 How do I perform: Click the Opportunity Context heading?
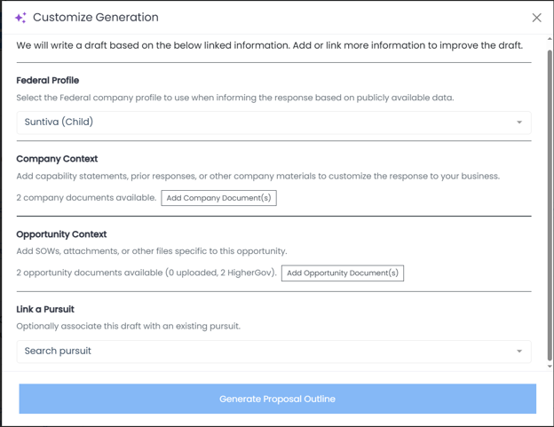[x=61, y=234]
